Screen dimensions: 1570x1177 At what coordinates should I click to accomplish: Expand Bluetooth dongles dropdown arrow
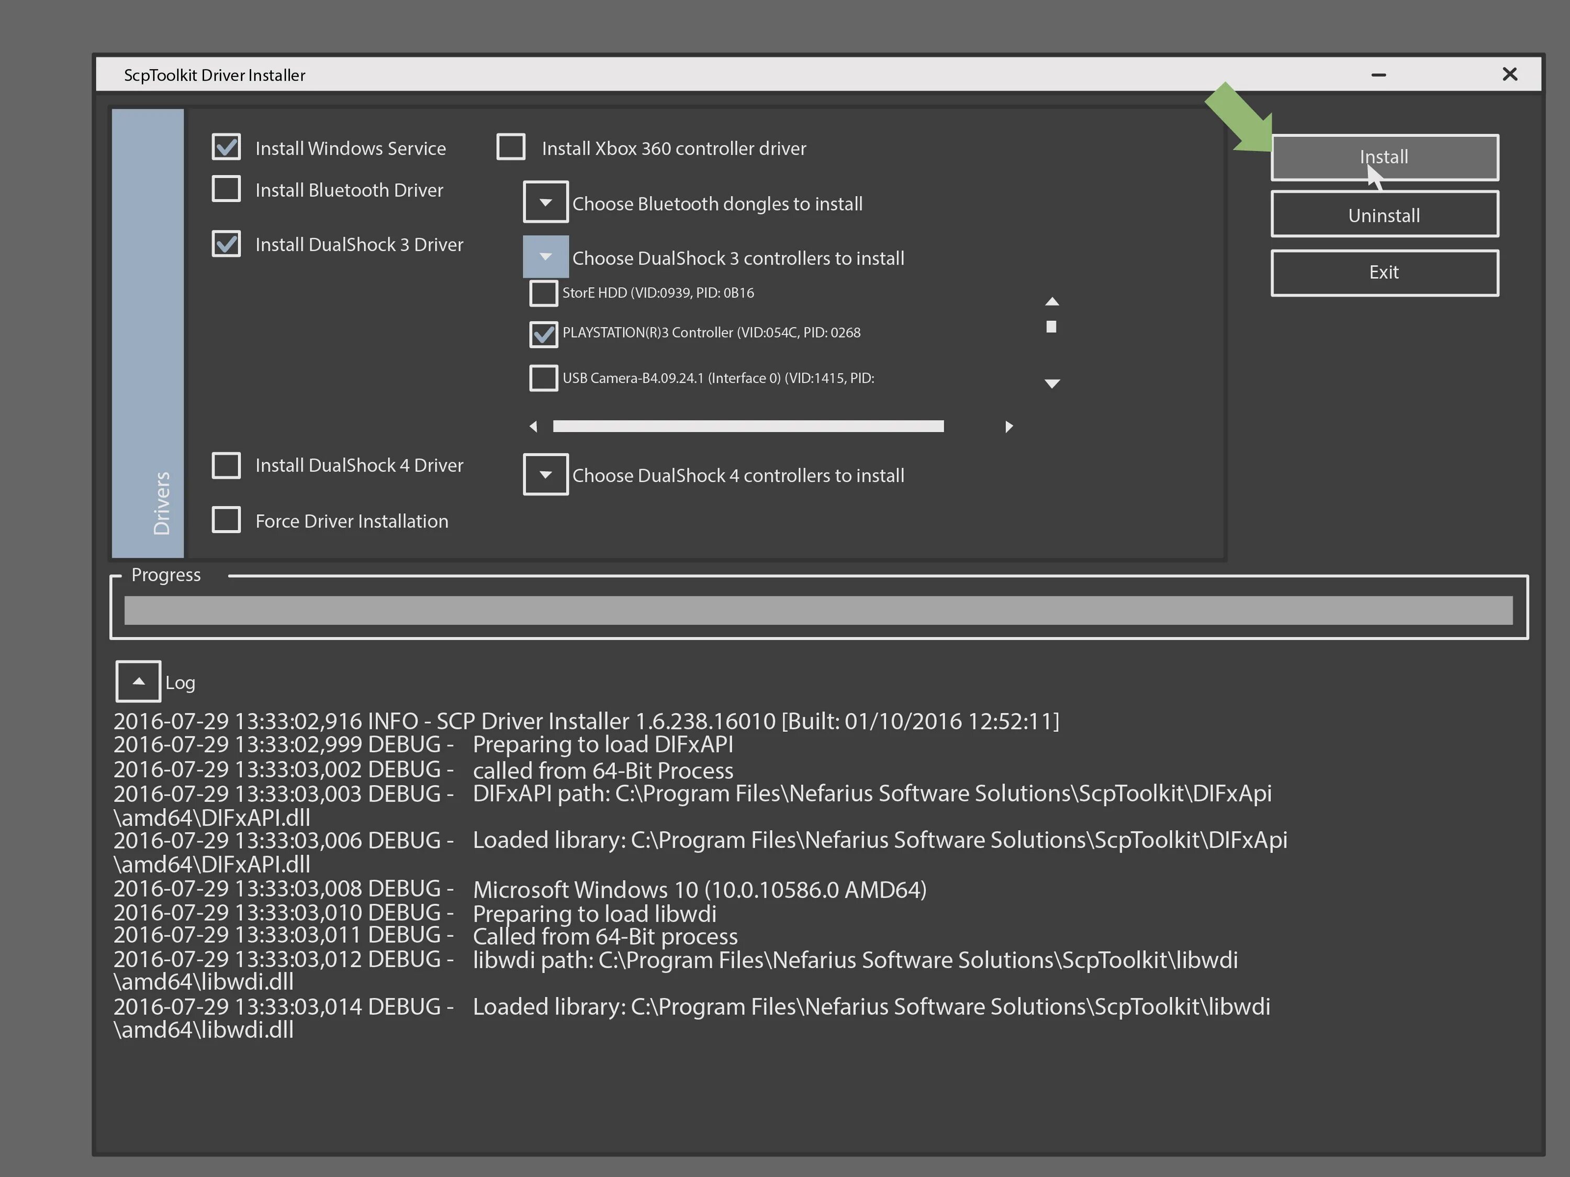pyautogui.click(x=545, y=202)
